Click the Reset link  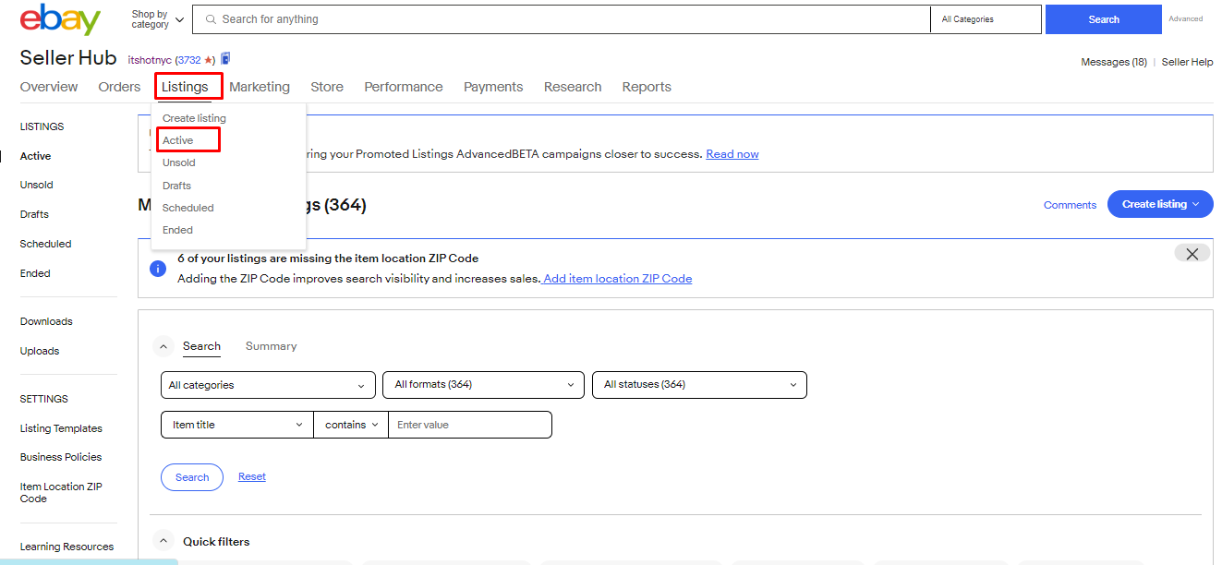(252, 476)
